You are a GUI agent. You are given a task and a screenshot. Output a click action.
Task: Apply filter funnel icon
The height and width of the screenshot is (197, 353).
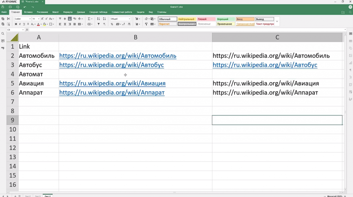(x=98, y=24)
